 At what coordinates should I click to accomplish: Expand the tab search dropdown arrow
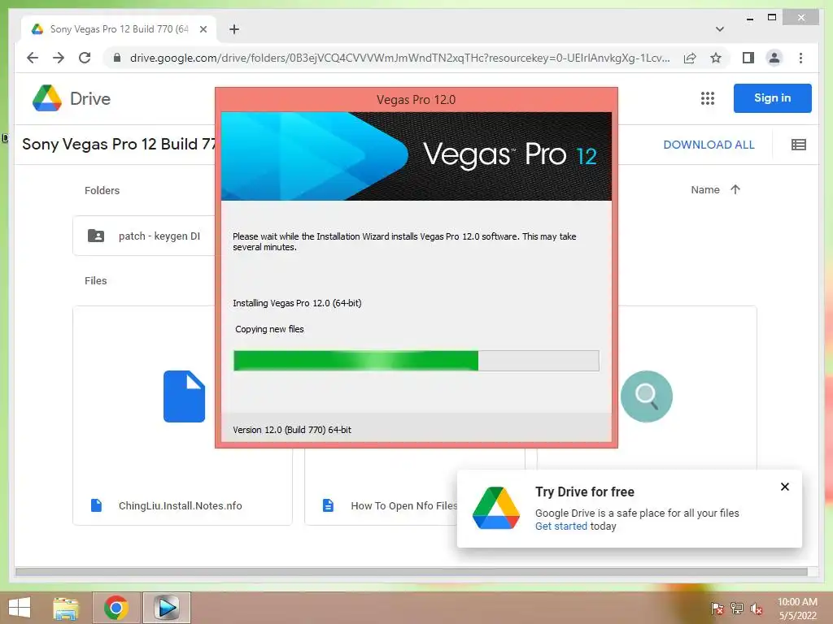click(x=719, y=29)
